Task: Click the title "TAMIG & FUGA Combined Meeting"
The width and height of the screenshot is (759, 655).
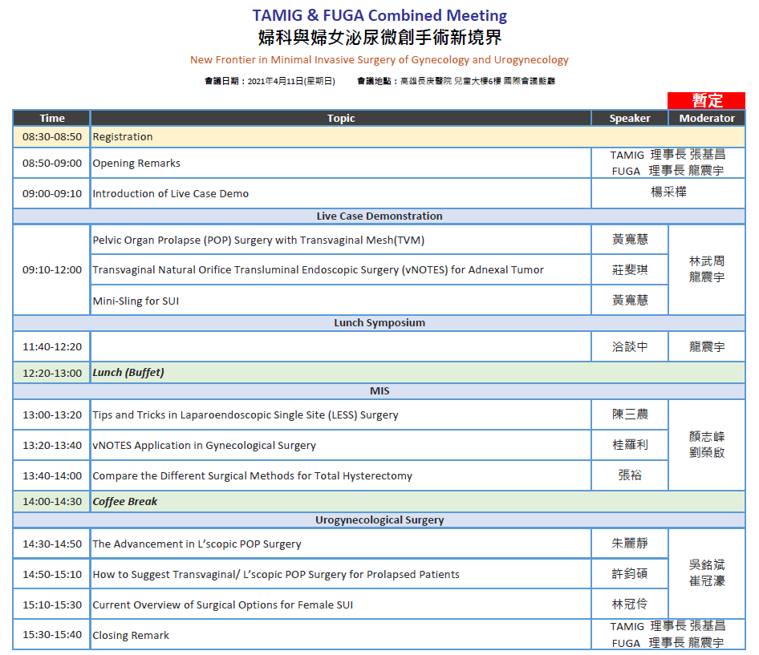Action: (379, 15)
